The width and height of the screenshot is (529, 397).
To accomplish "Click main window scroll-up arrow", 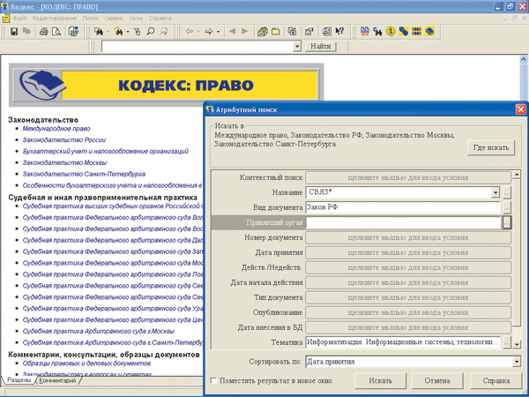I will click(x=523, y=59).
